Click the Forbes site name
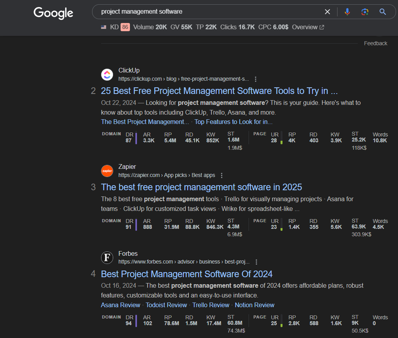The image size is (398, 338). coord(128,253)
